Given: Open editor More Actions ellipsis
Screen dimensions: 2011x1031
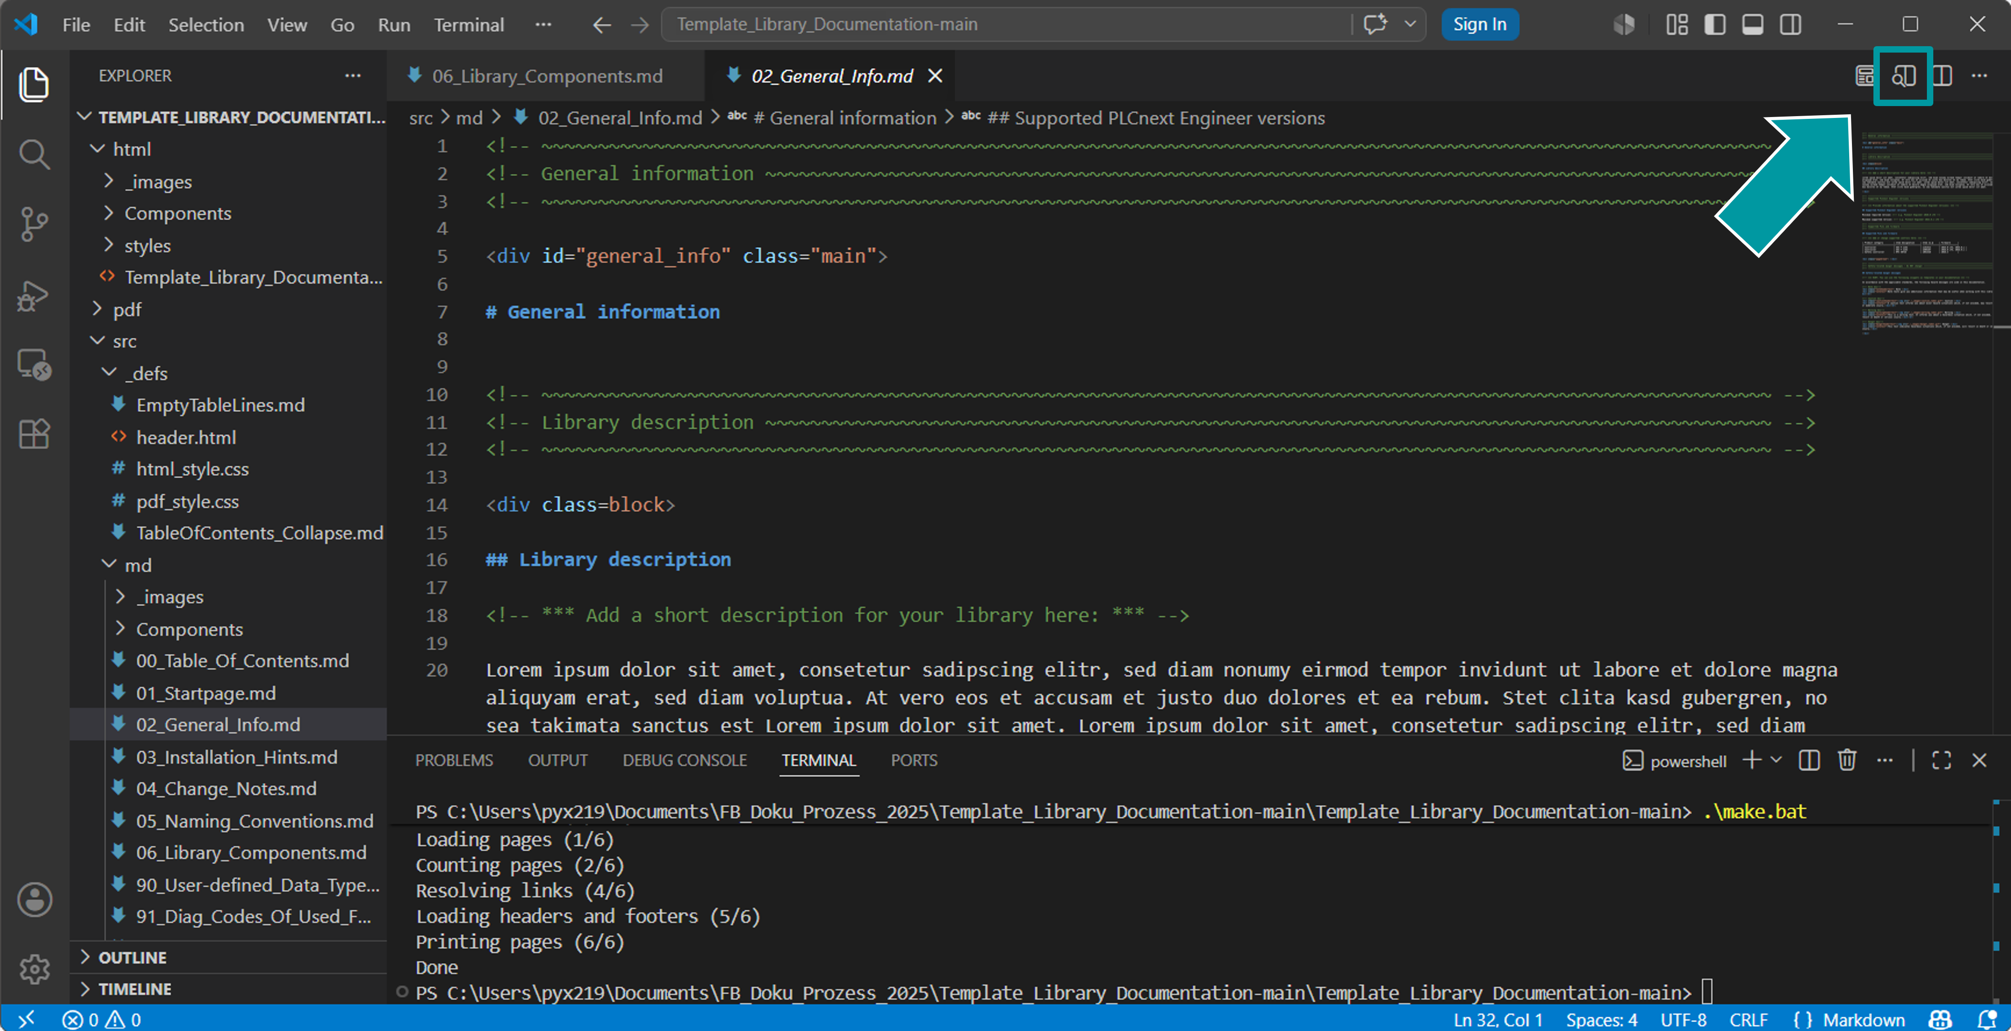Looking at the screenshot, I should click(x=1979, y=76).
